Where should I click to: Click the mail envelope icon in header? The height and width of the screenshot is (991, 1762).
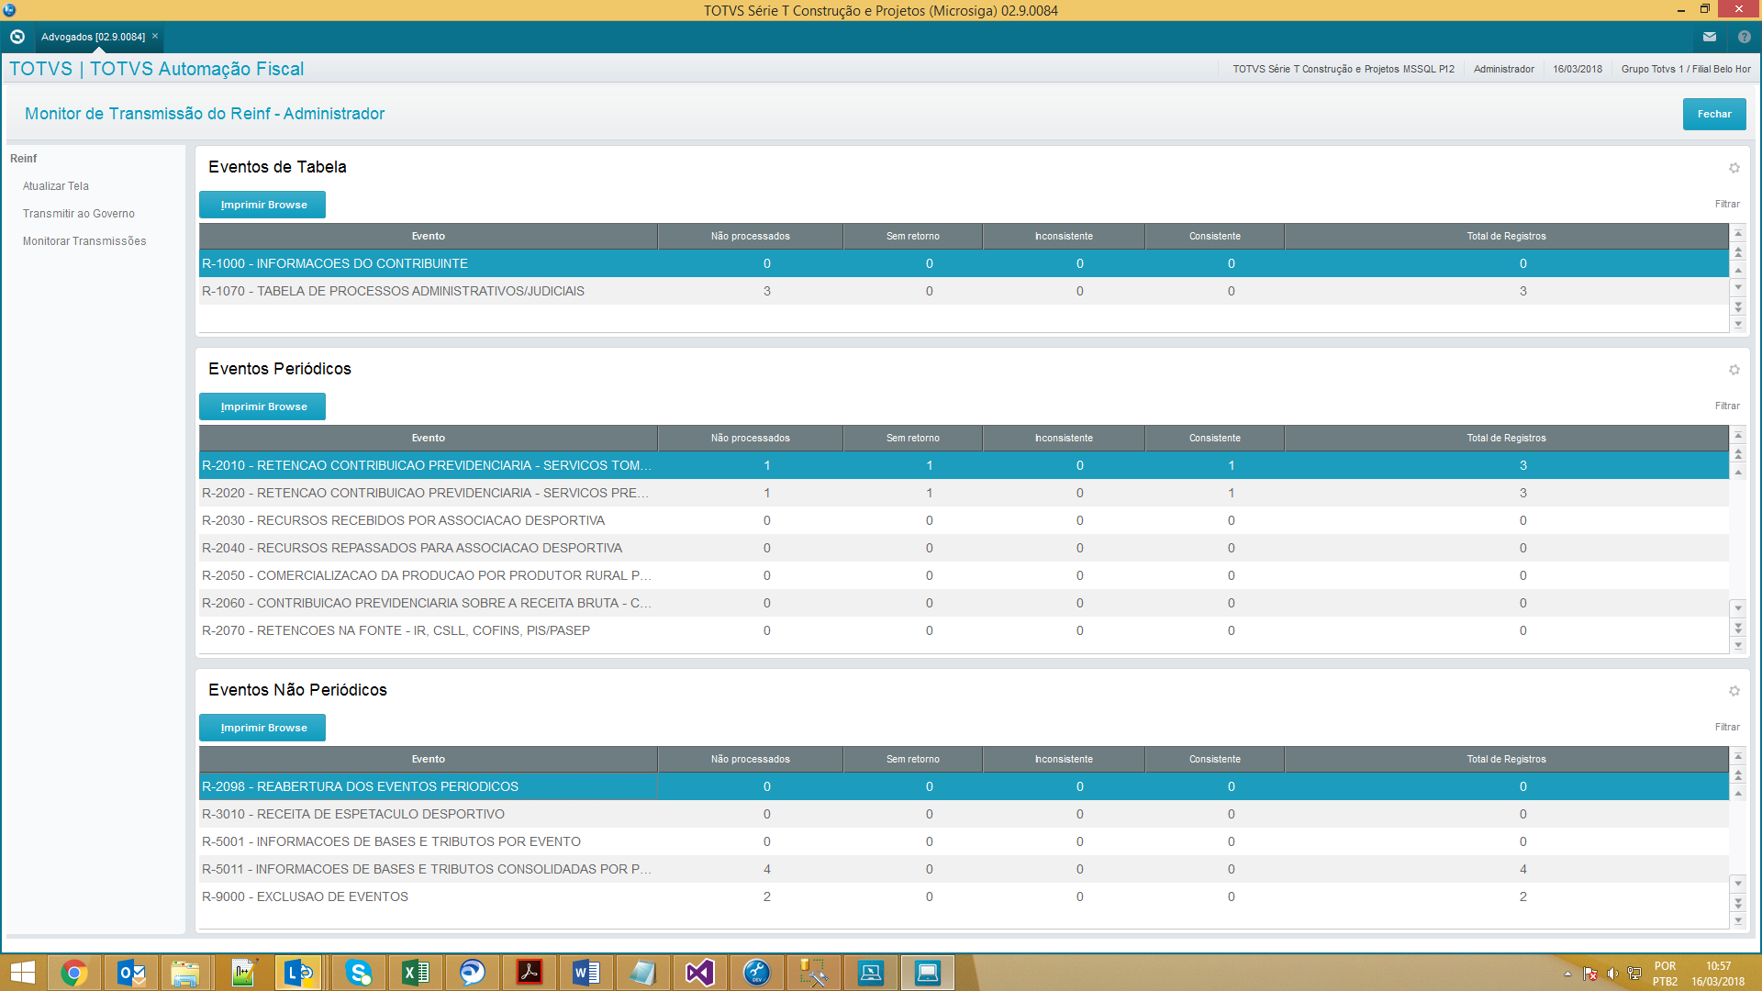tap(1709, 37)
